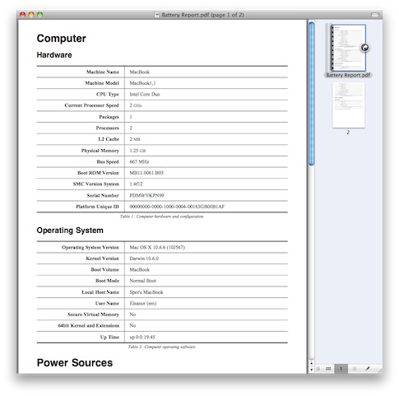Select page 2 thumbnail in sidebar
Viewport: 399px width, 396px height.
349,105
